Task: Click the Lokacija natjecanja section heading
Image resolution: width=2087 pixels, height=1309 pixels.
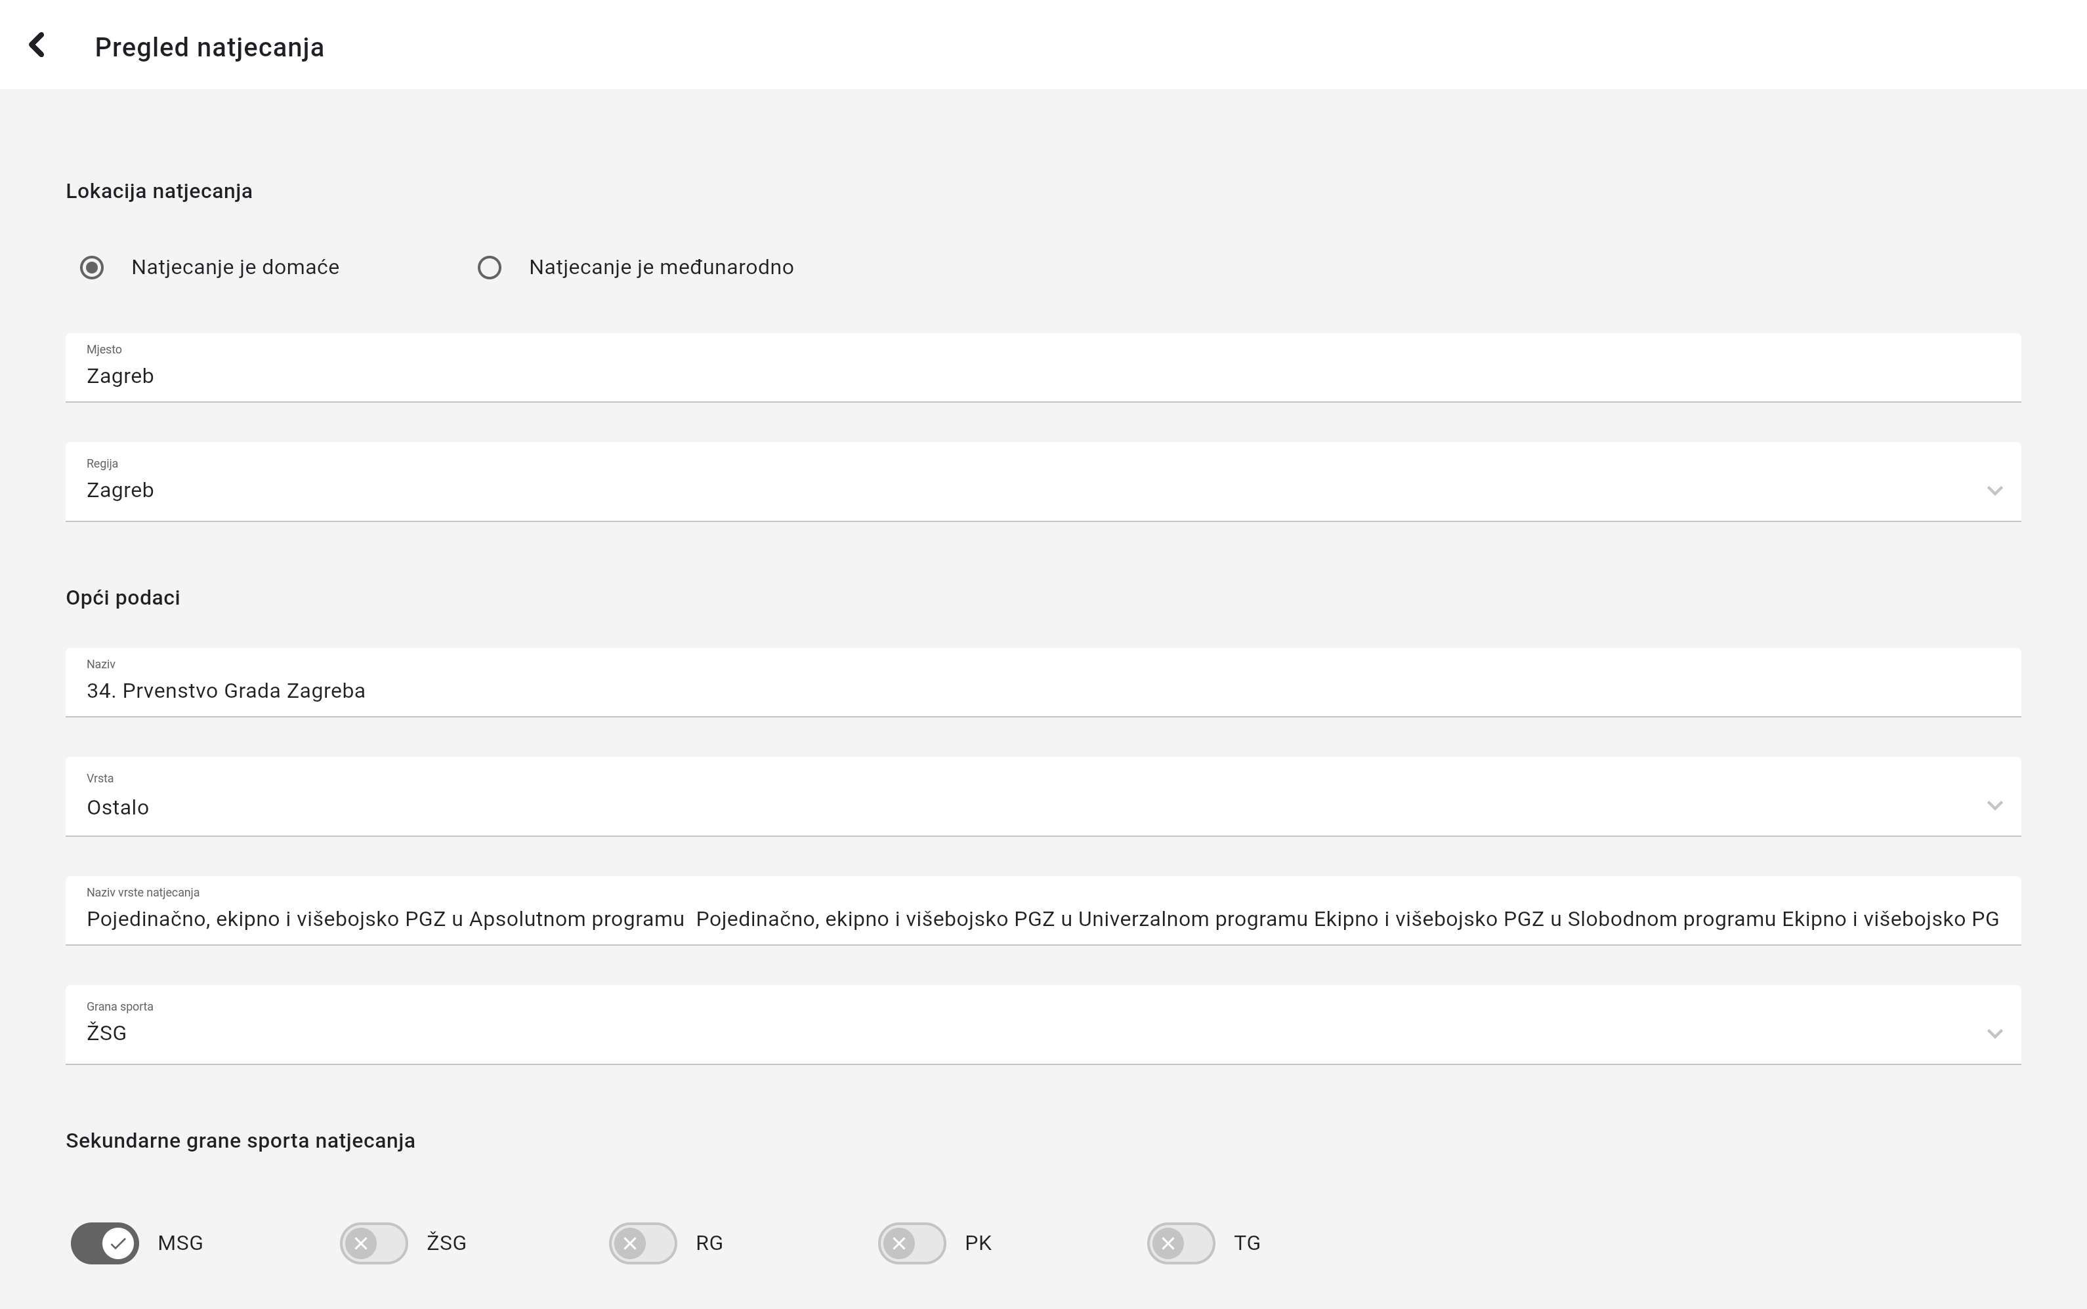Action: [x=159, y=191]
